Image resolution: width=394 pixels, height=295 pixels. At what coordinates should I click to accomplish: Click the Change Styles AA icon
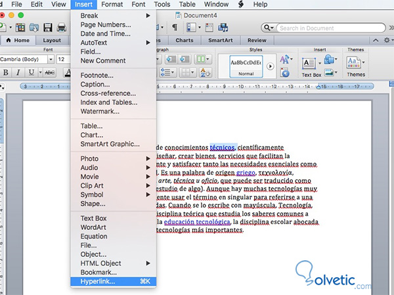click(x=284, y=59)
